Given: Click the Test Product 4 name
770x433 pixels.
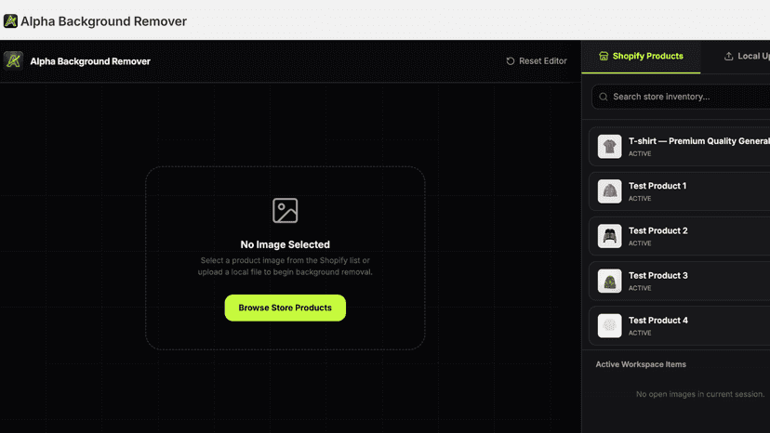Looking at the screenshot, I should pyautogui.click(x=658, y=320).
